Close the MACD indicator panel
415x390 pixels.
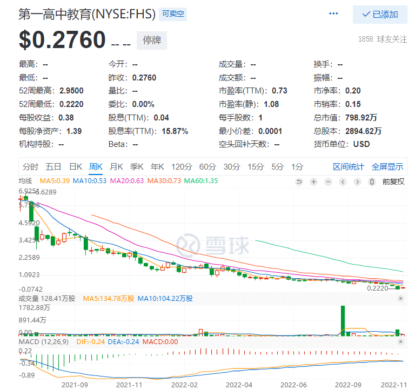coord(401,341)
